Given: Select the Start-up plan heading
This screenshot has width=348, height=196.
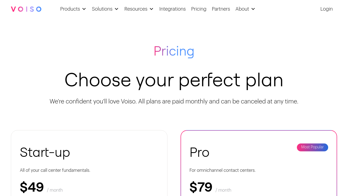Looking at the screenshot, I should point(45,152).
